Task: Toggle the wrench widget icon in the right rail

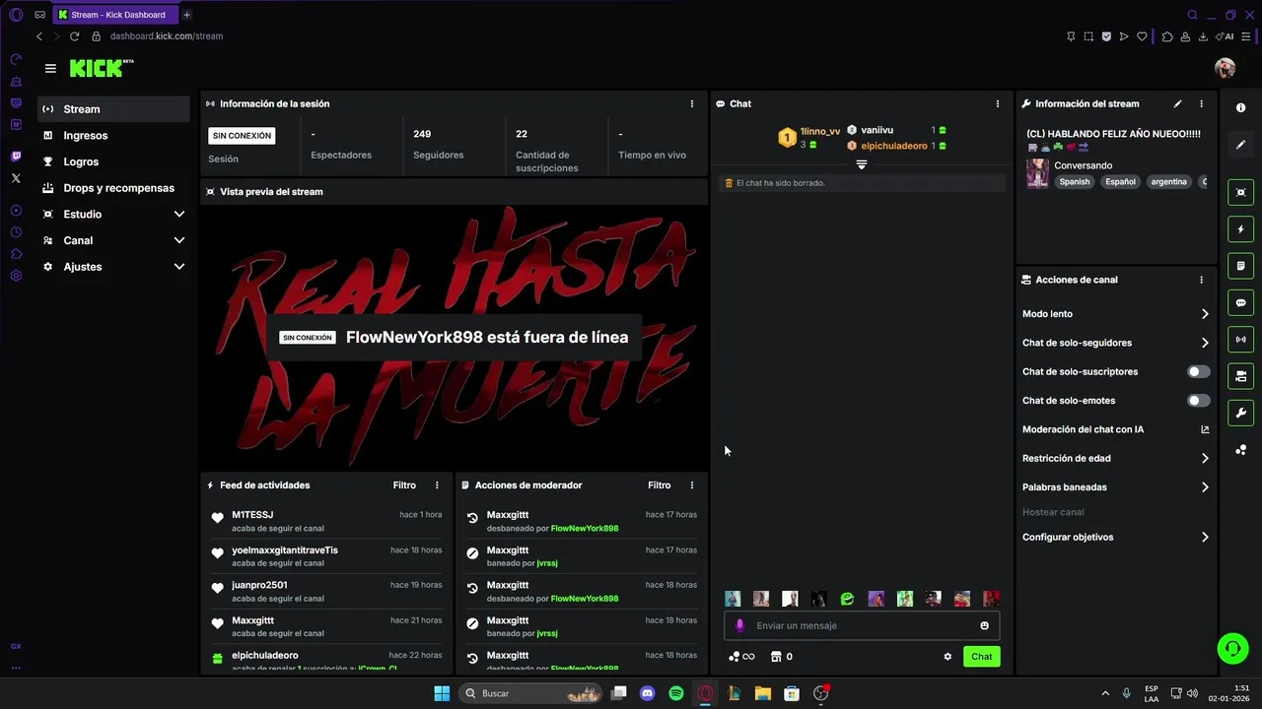Action: 1240,413
